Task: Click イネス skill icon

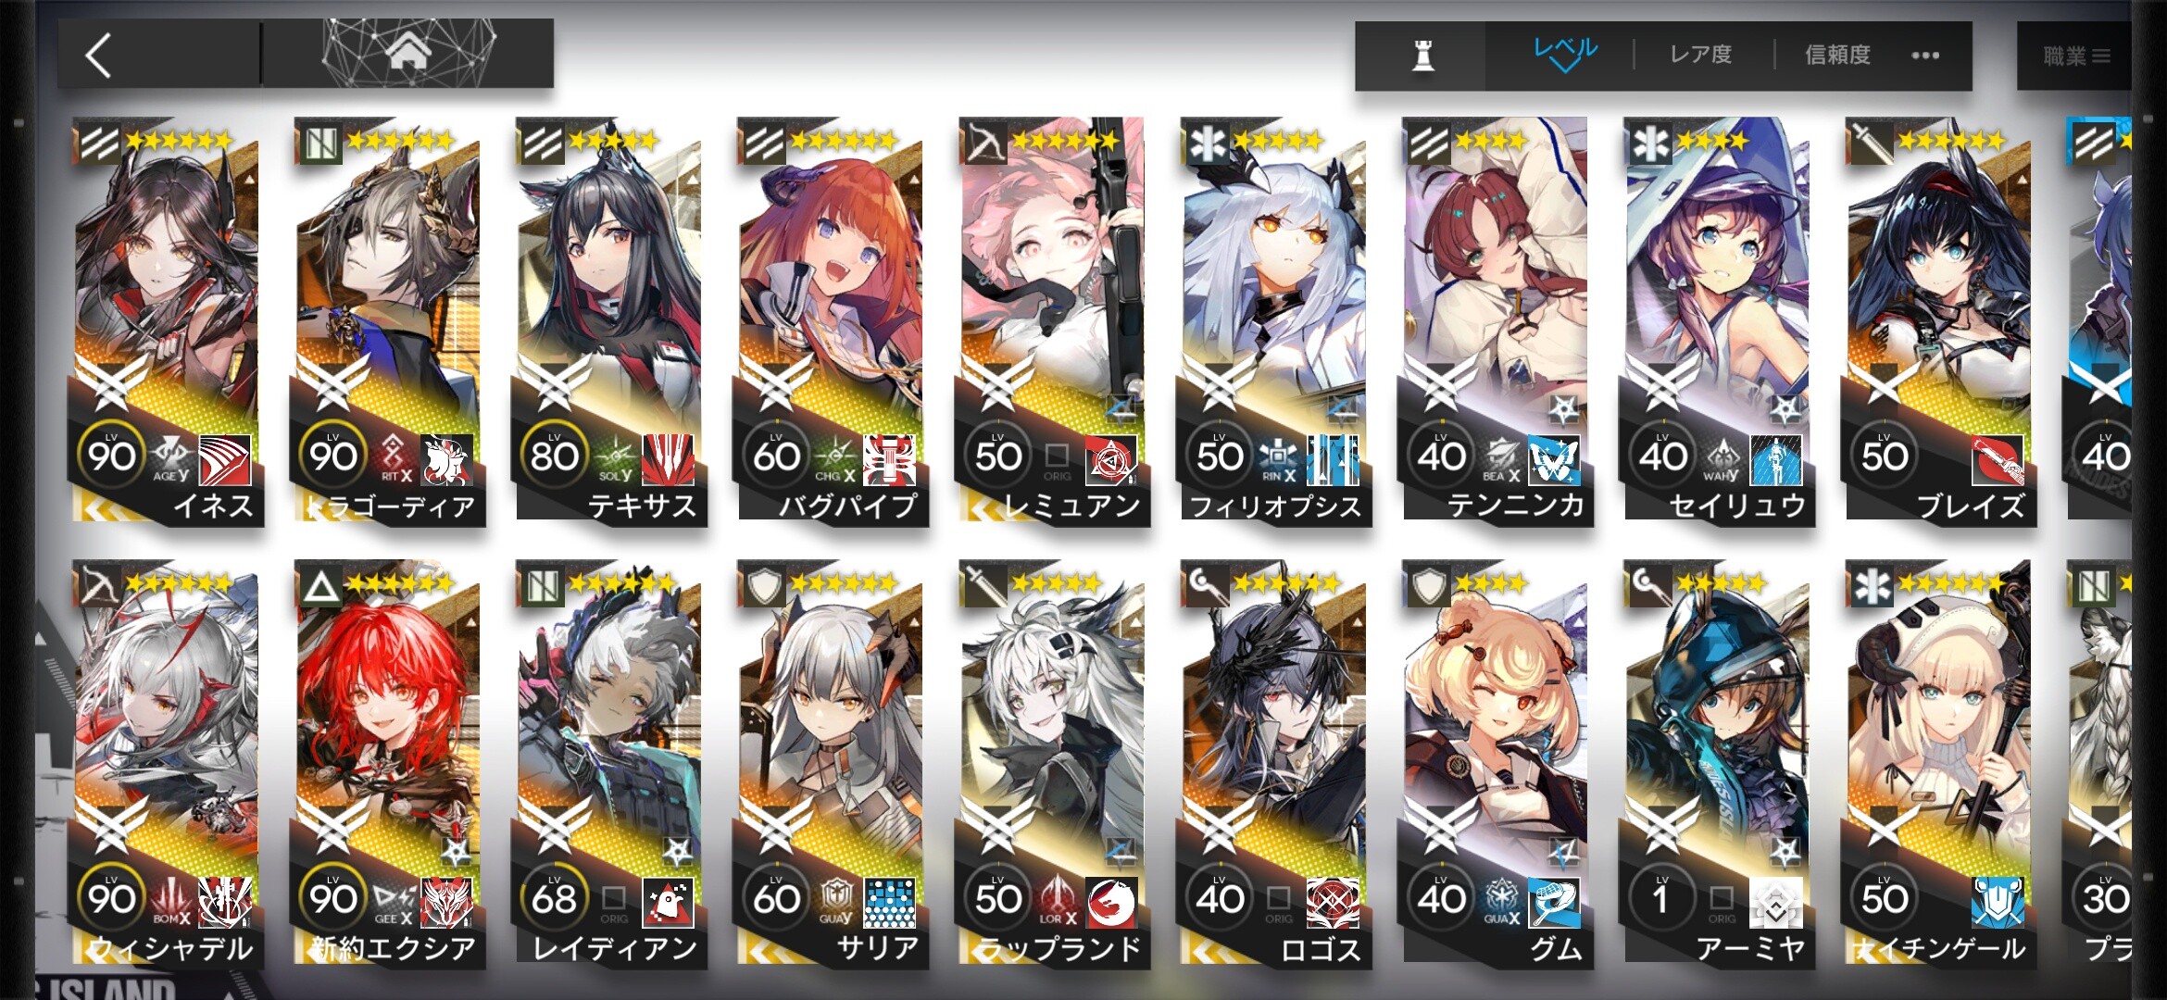Action: pos(224,459)
